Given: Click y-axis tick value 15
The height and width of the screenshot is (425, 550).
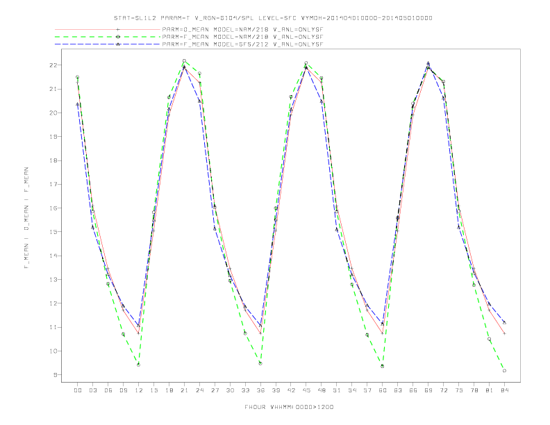Looking at the screenshot, I should tap(53, 232).
